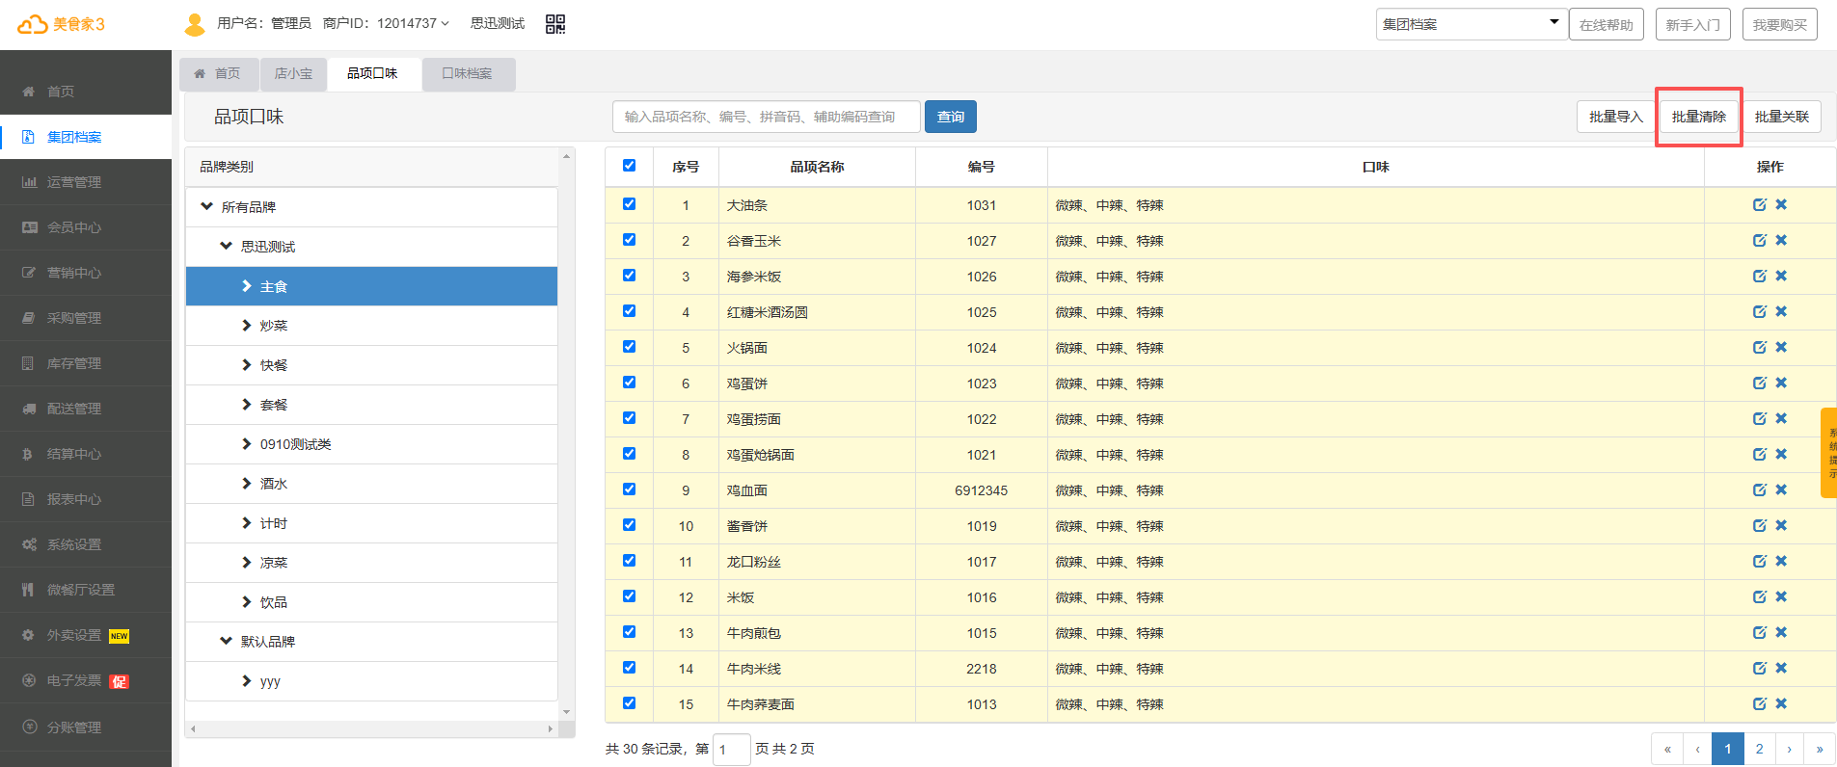Open the 集团档案 dropdown at top
1837x767 pixels.
coord(1469,24)
